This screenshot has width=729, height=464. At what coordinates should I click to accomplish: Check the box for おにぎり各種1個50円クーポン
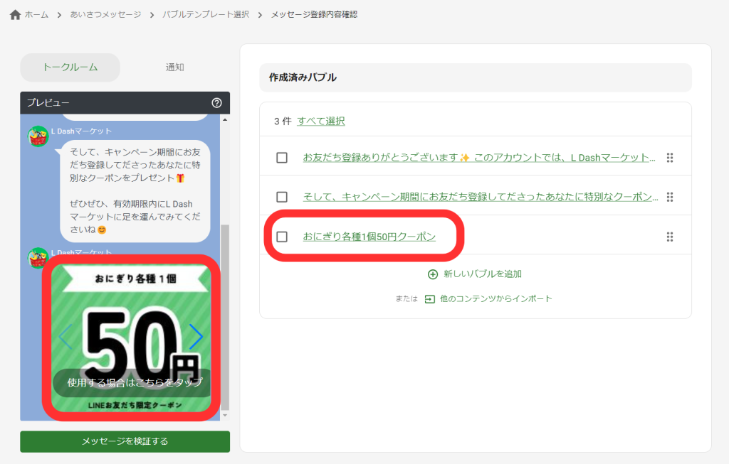(x=282, y=237)
